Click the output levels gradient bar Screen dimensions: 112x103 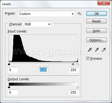pyautogui.click(x=43, y=84)
